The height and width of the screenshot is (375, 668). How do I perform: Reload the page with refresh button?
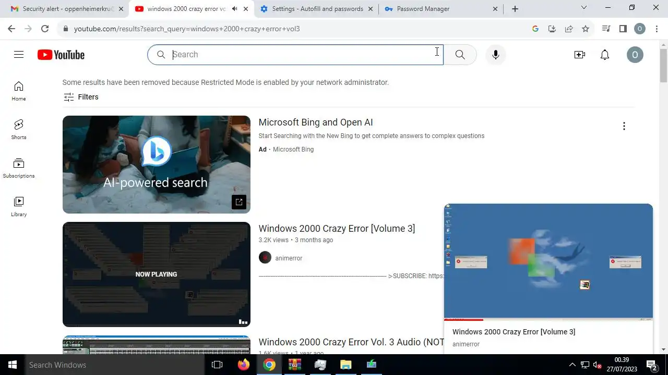pos(45,29)
